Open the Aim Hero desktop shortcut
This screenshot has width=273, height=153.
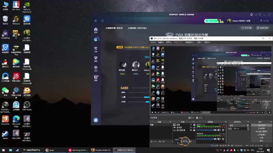point(16,6)
